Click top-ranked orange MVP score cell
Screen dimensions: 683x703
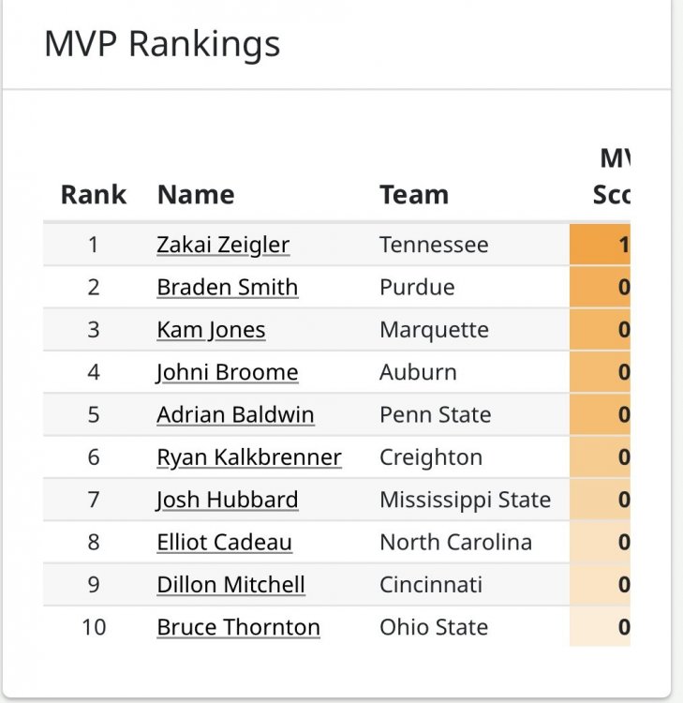[601, 245]
